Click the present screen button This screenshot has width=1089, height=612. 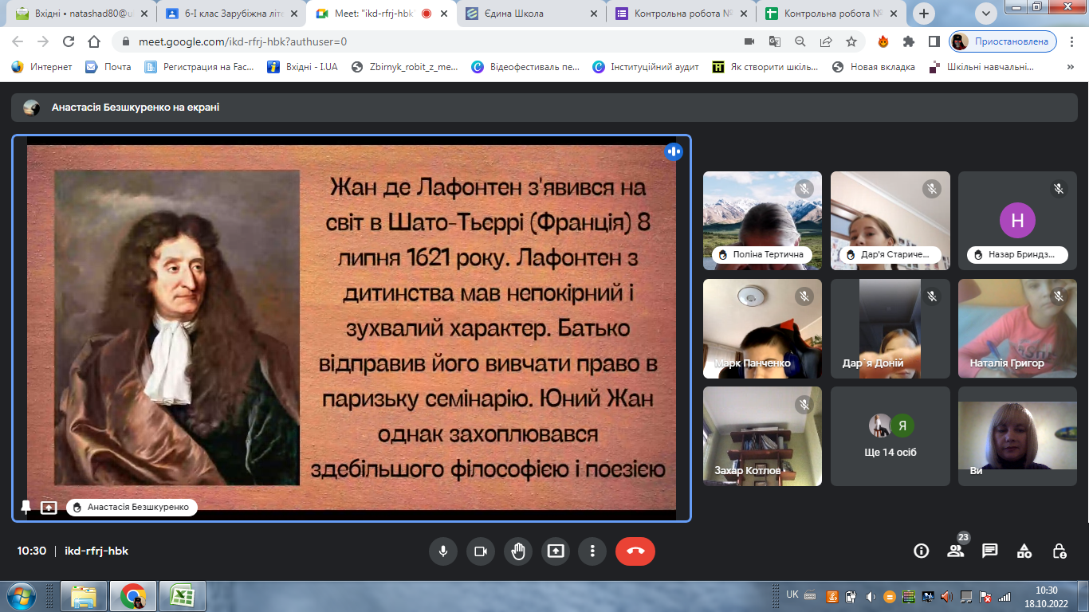click(556, 551)
